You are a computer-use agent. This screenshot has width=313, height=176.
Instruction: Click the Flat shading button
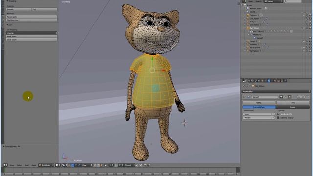pyautogui.click(x=45, y=9)
